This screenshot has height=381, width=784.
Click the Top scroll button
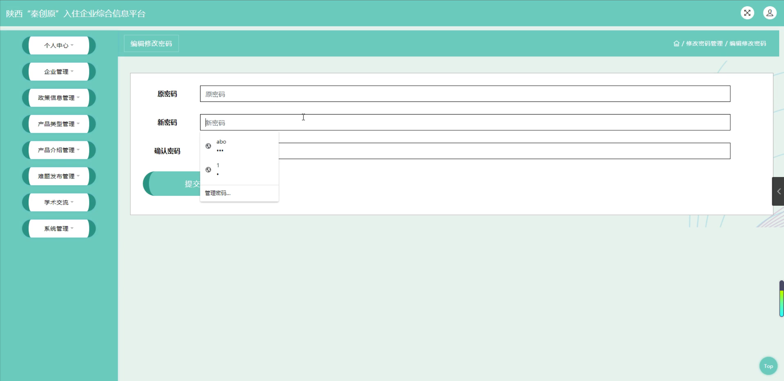pyautogui.click(x=768, y=366)
